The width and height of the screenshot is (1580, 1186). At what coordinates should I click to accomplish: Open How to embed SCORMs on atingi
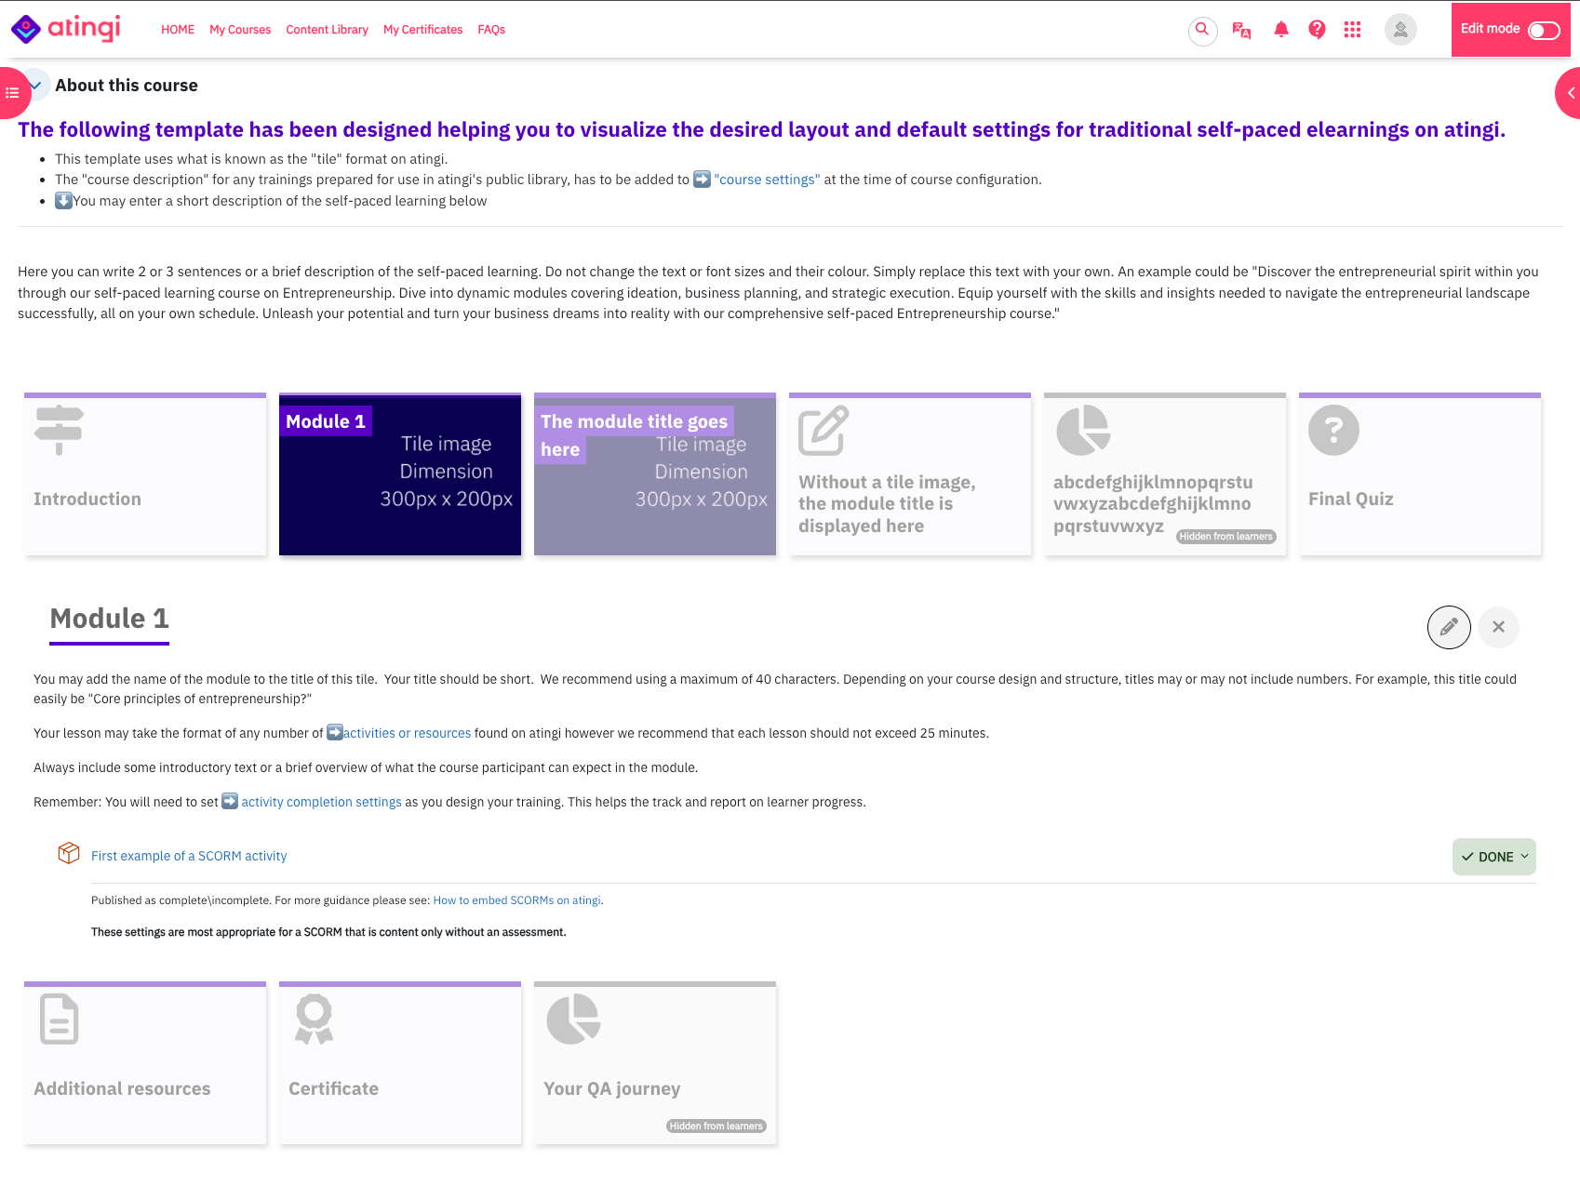tap(516, 900)
